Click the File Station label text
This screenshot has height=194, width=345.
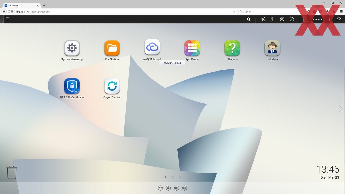tap(112, 59)
